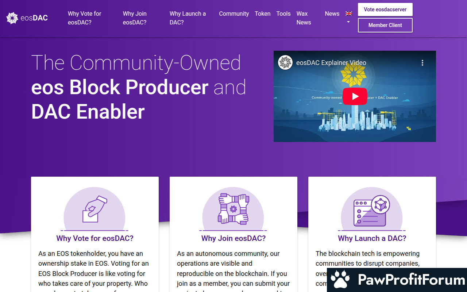Open the Why Vote for eosDAC? menu
467x292 pixels.
point(84,18)
